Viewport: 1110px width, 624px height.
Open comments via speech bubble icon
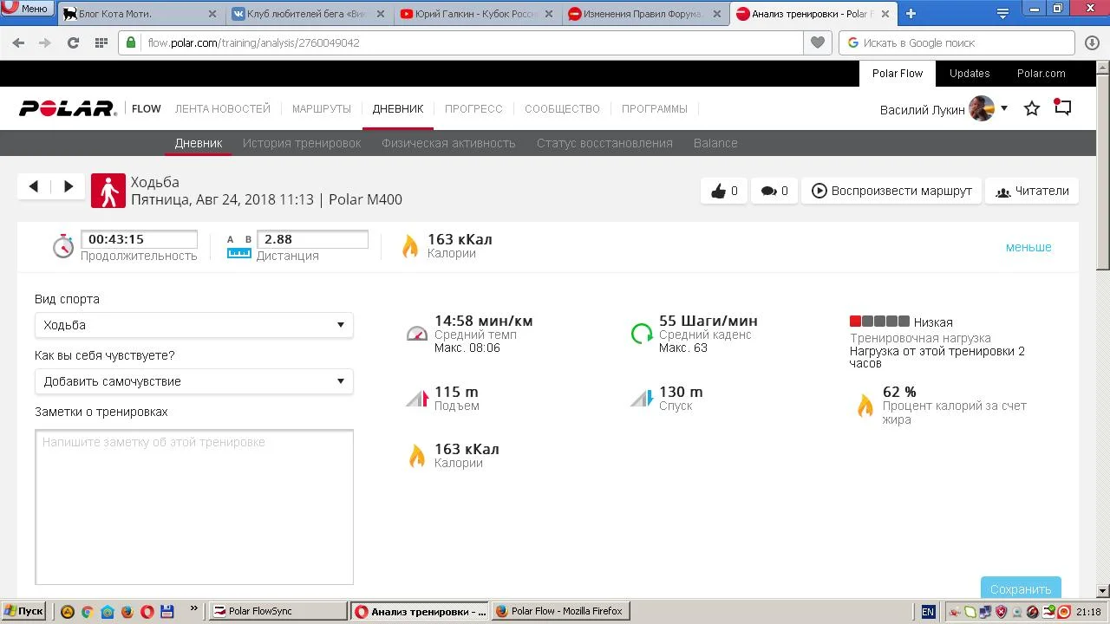[x=768, y=192]
